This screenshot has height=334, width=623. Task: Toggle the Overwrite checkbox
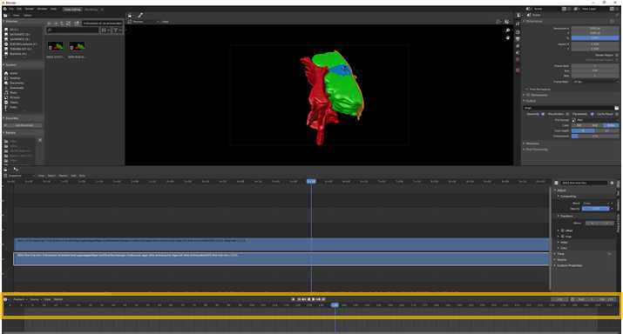(543, 114)
